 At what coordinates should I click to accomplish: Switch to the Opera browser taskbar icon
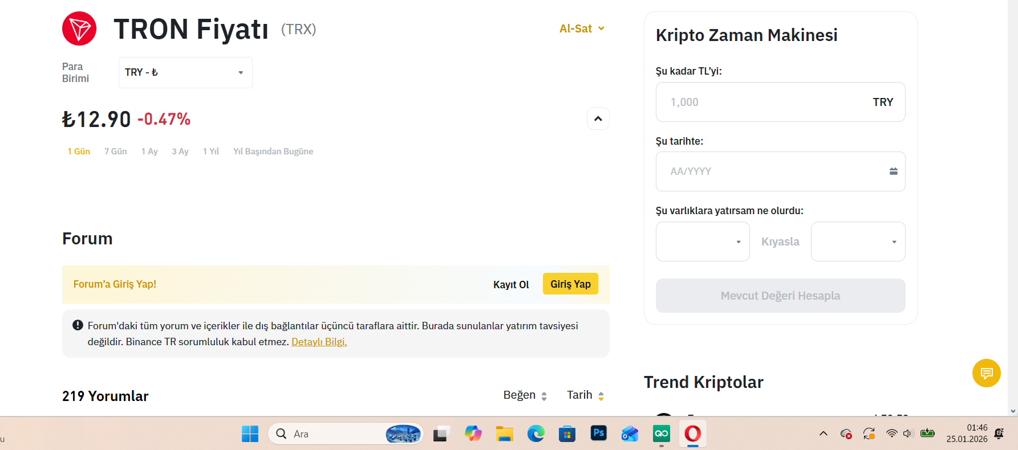tap(693, 434)
